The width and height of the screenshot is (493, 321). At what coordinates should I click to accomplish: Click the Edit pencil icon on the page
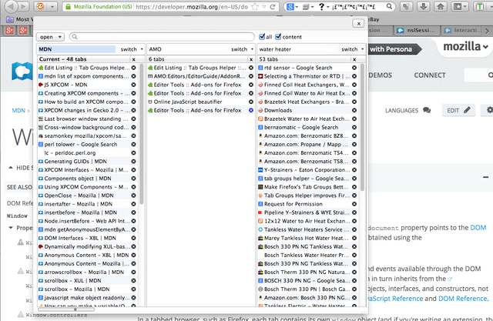468,110
